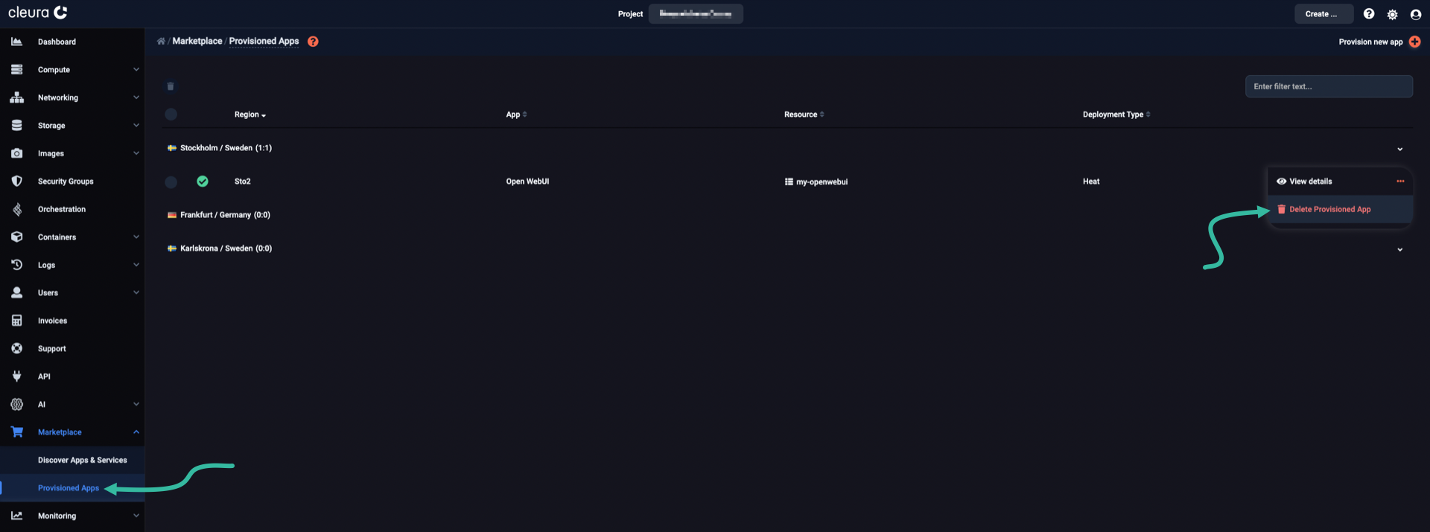The width and height of the screenshot is (1430, 532).
Task: Click the Users person icon
Action: tap(16, 292)
